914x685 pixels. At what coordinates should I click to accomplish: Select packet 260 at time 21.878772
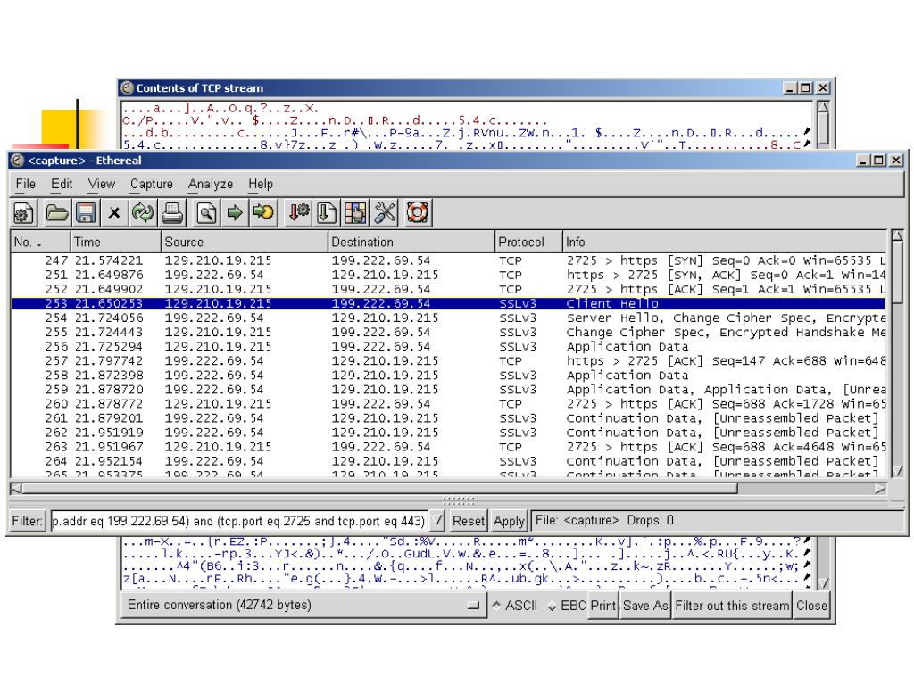(x=448, y=404)
